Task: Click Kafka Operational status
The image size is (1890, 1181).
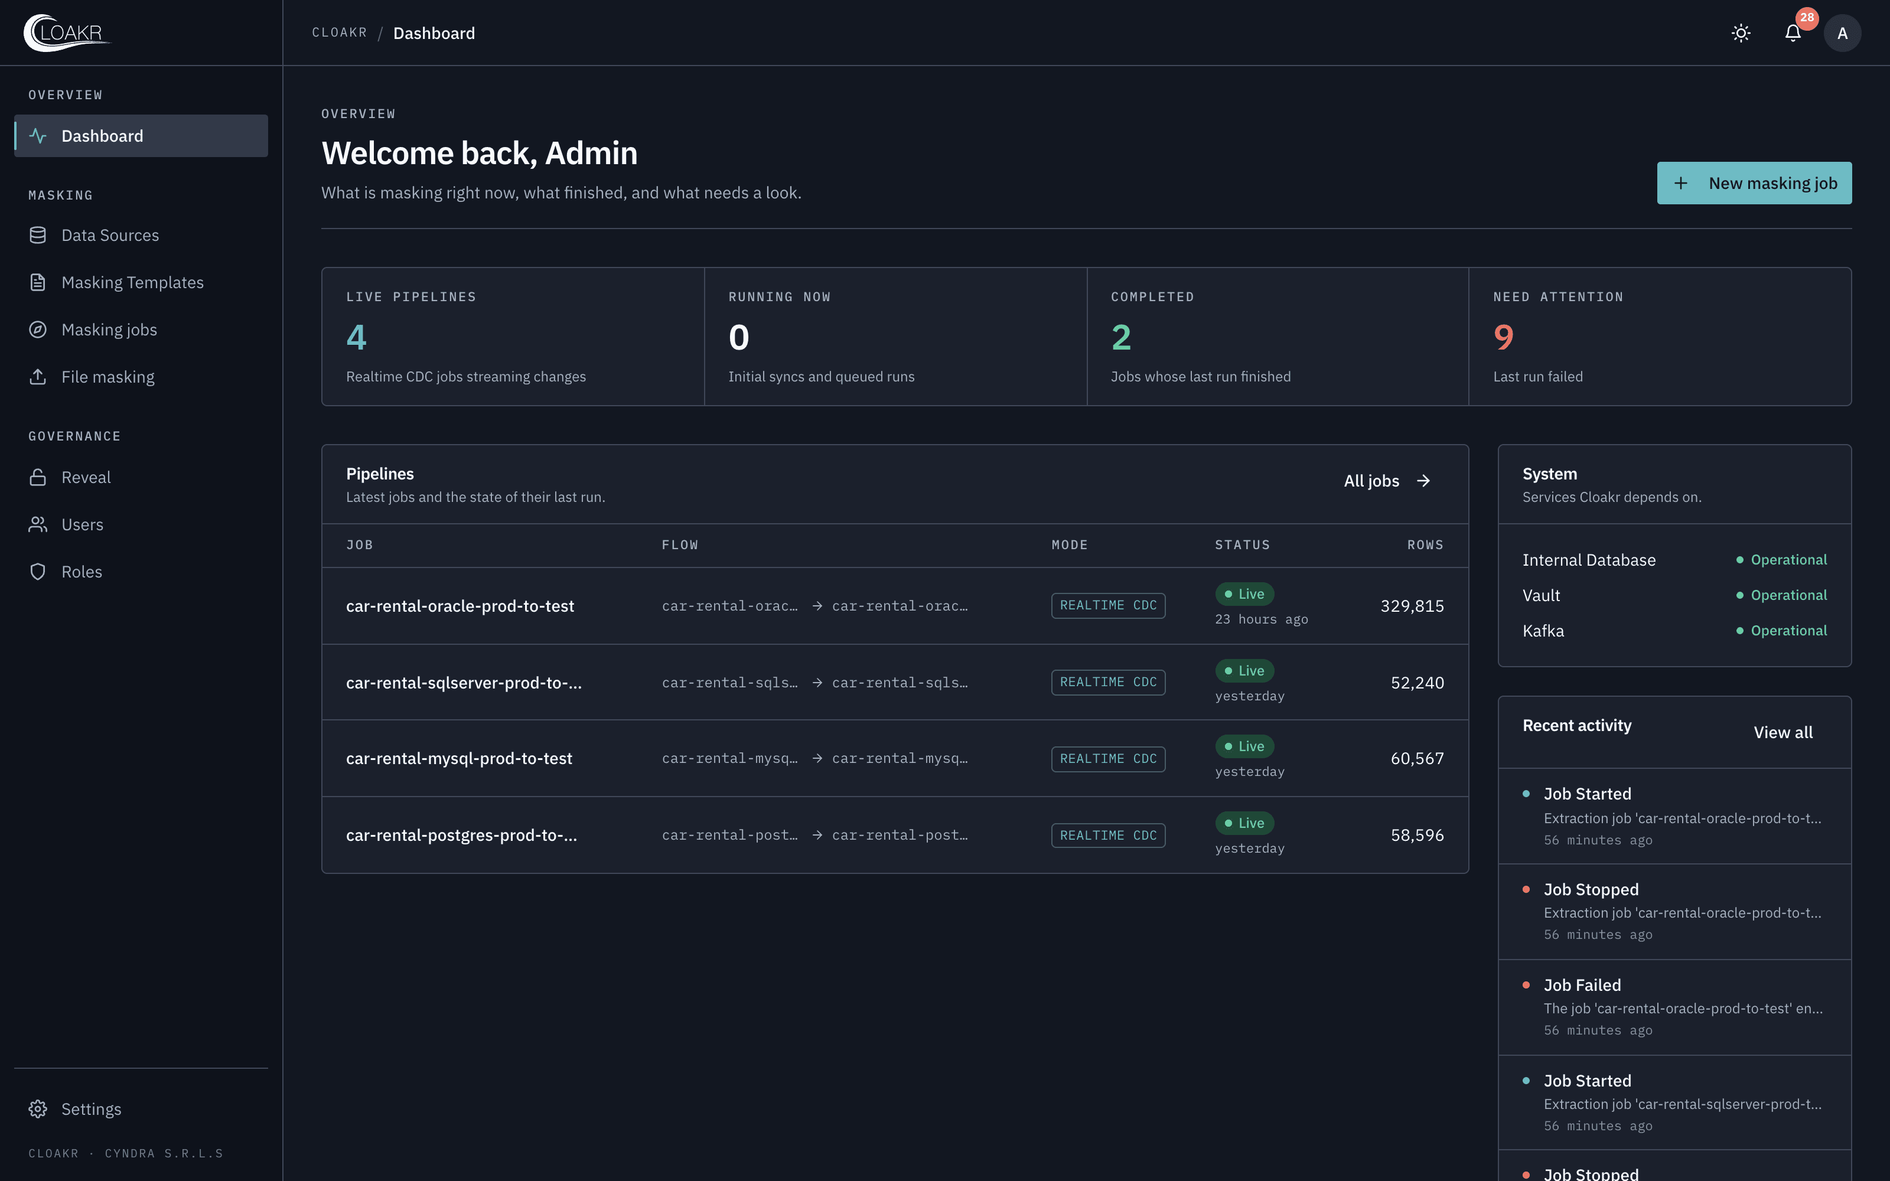Action: click(1781, 630)
